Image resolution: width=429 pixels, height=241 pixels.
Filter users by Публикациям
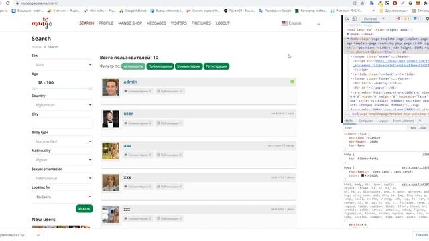tap(160, 66)
